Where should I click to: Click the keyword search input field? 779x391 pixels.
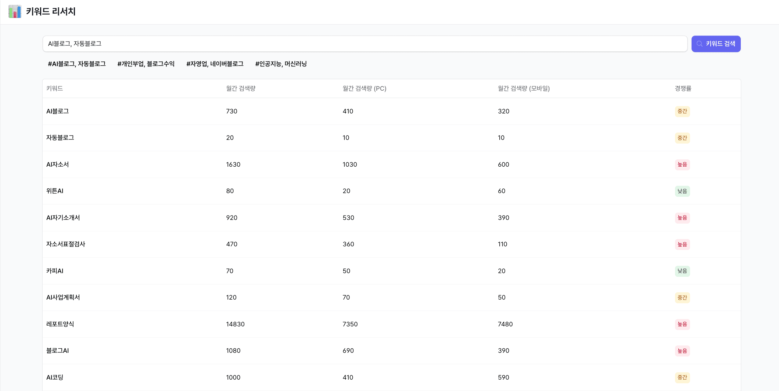coord(365,44)
